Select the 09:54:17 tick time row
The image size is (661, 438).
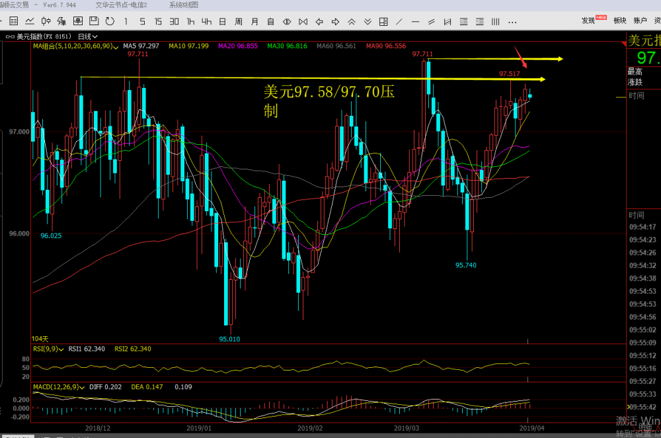pos(644,227)
